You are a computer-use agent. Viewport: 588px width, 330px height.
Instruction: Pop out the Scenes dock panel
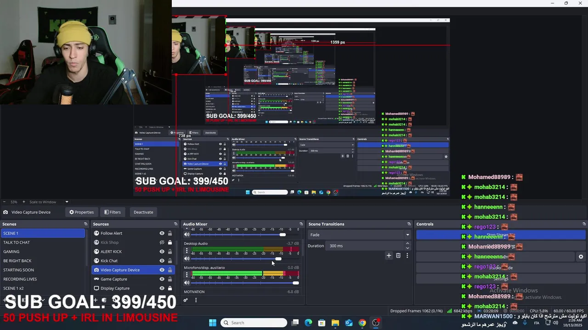point(85,224)
